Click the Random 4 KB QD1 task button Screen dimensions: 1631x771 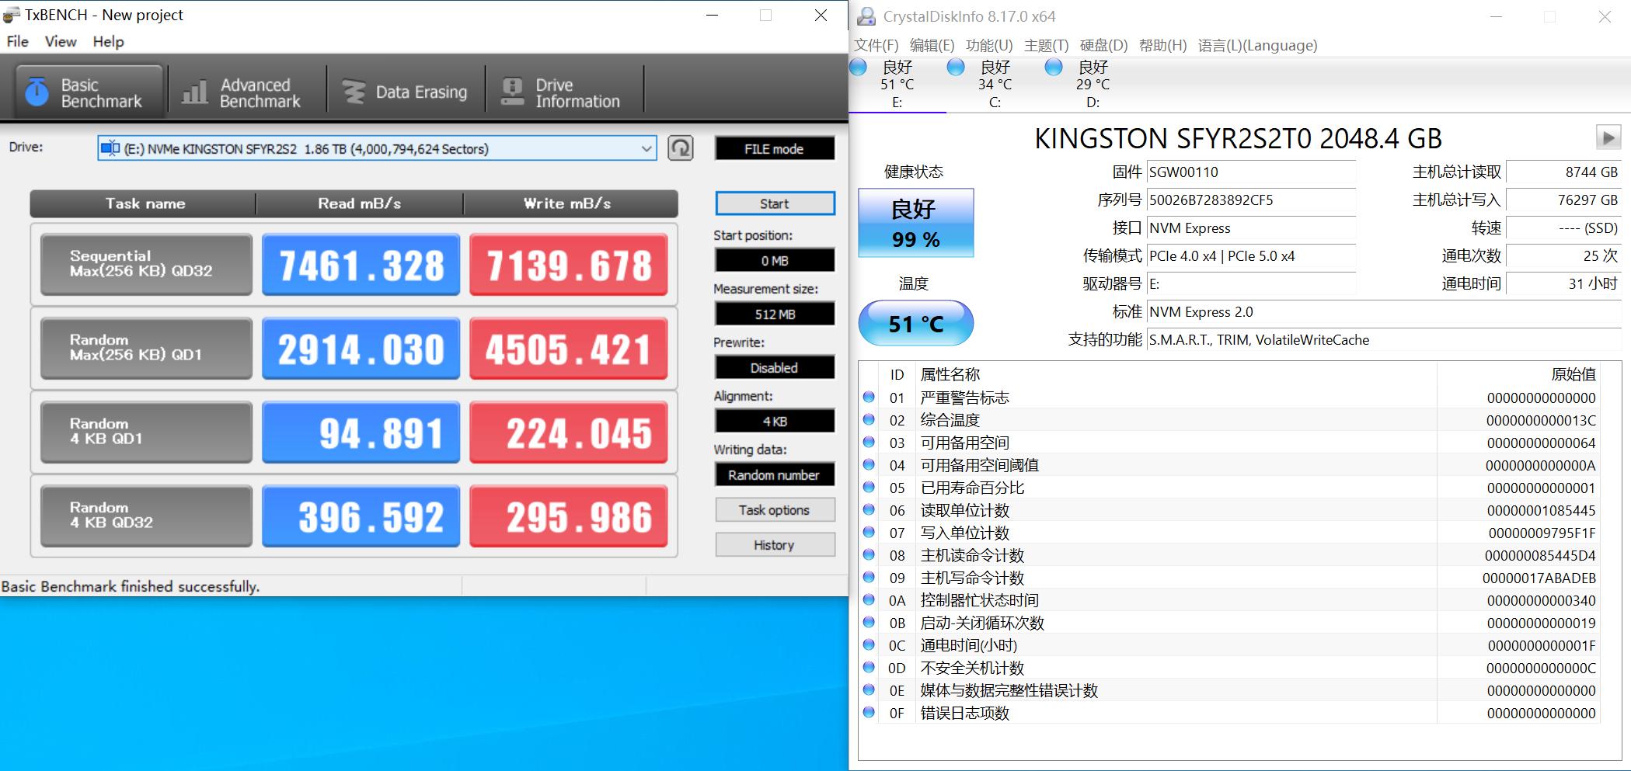[x=146, y=432]
